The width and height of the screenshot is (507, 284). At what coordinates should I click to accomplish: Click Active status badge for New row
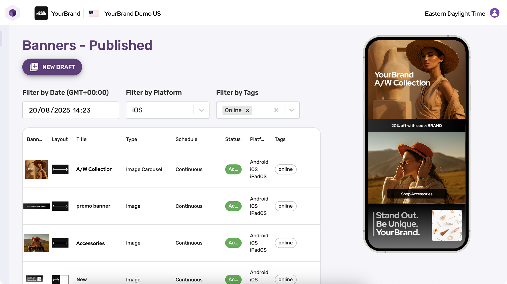[233, 279]
